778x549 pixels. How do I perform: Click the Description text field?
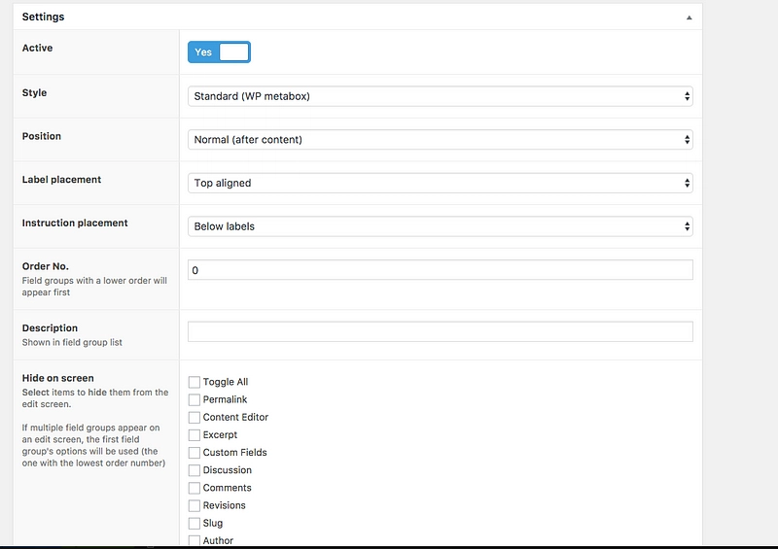(440, 331)
